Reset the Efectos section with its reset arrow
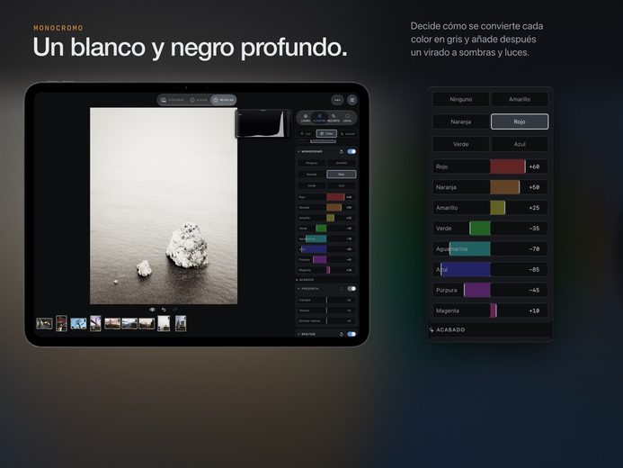Image resolution: width=623 pixels, height=468 pixels. point(341,335)
